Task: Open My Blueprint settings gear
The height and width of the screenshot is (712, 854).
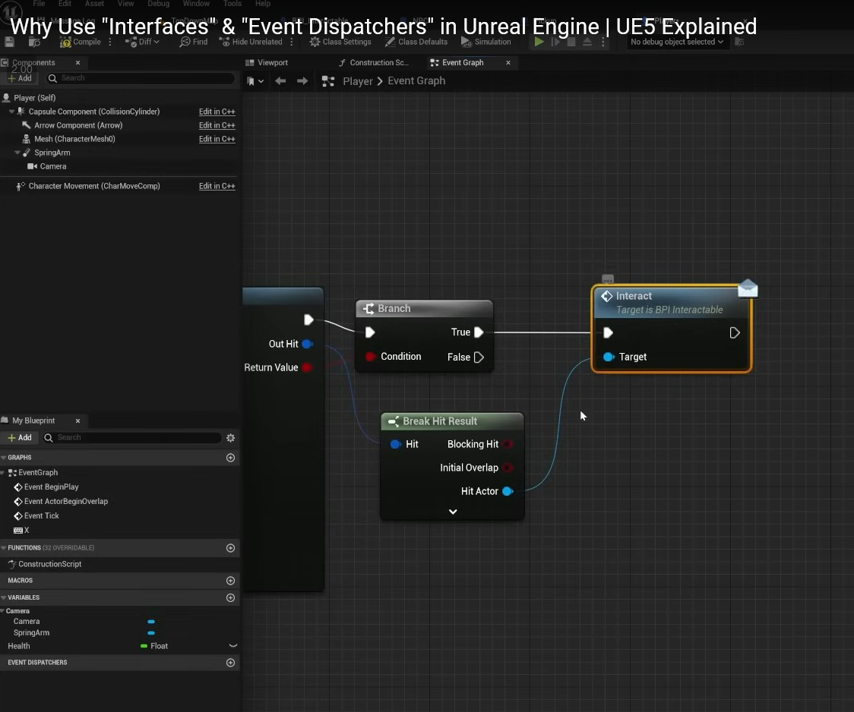Action: click(x=231, y=438)
